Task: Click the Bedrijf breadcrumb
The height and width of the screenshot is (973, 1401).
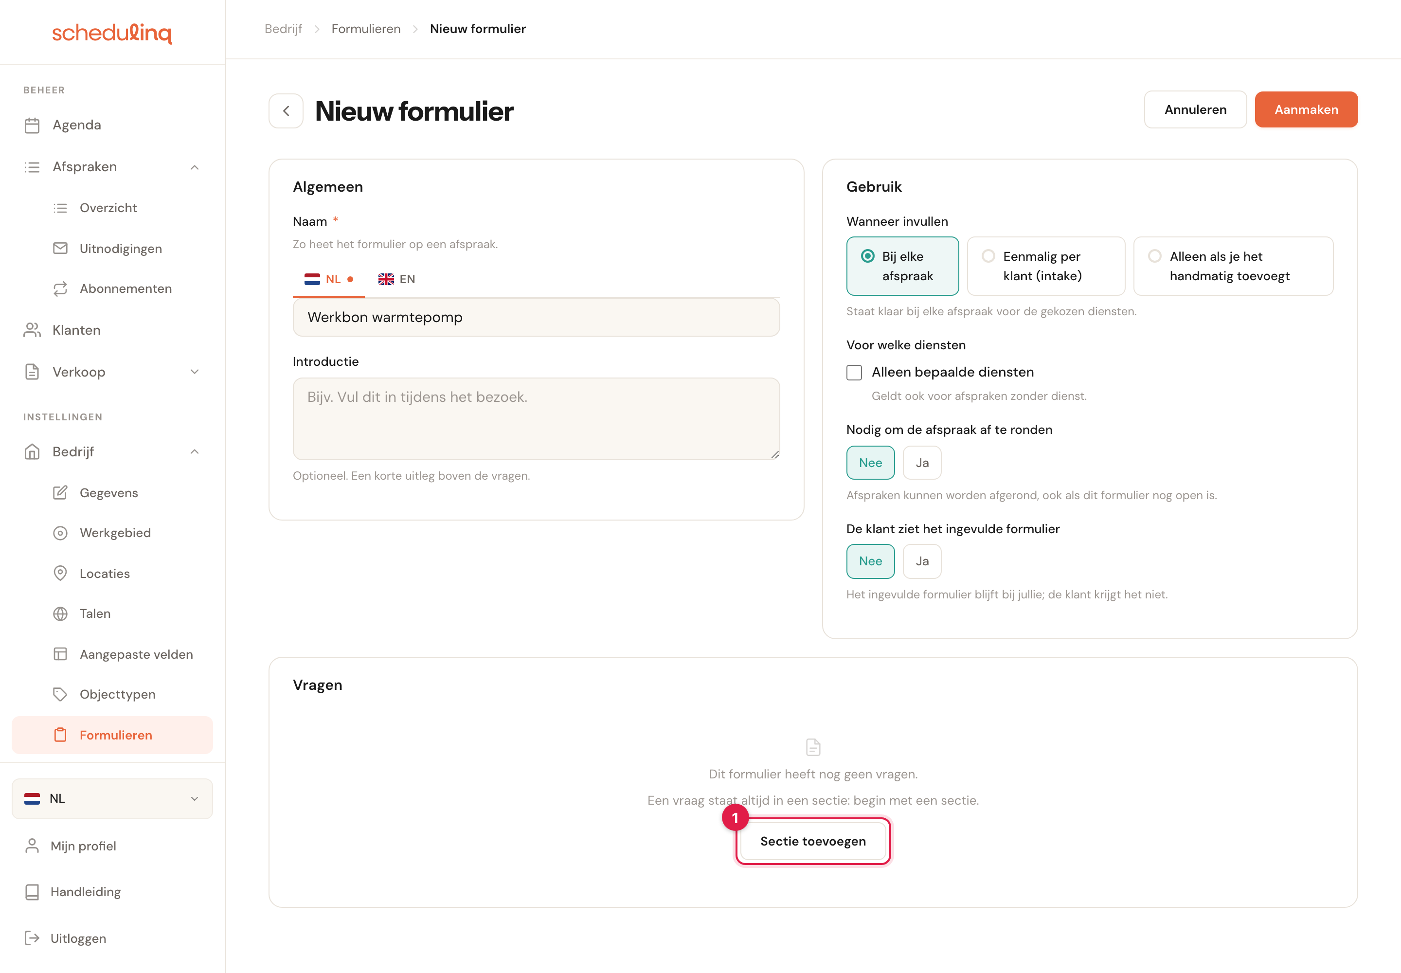Action: coord(283,29)
